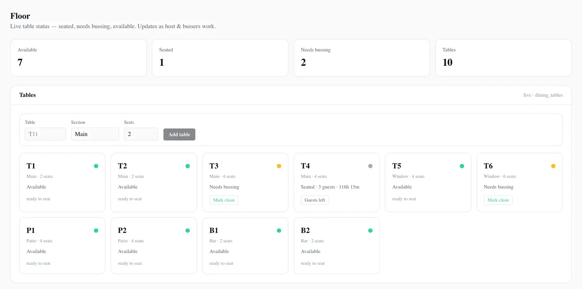The image size is (582, 289).
Task: Click the Seats number field
Action: 141,134
